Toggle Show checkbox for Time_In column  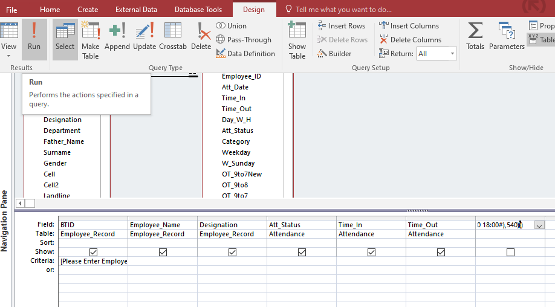(371, 252)
